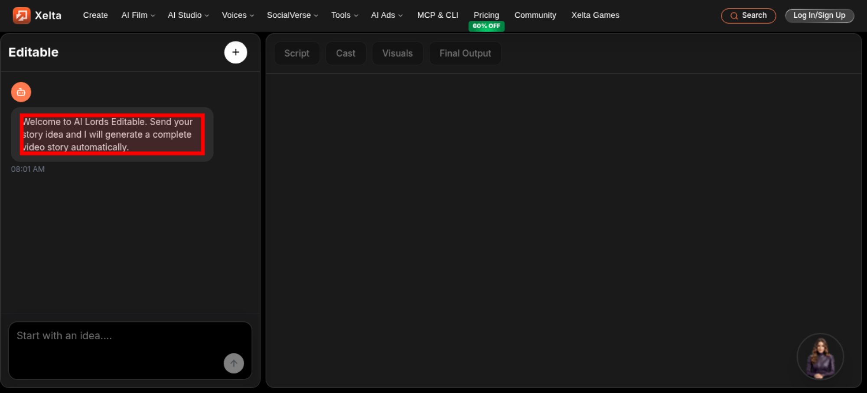Click the Xelta logo icon
Image resolution: width=867 pixels, height=393 pixels.
21,16
